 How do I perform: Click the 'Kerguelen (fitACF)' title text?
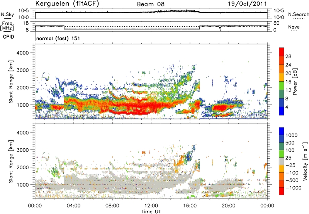click(67, 4)
